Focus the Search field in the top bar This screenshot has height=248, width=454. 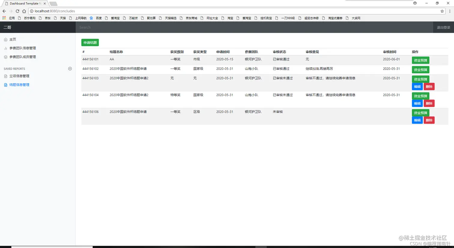coord(254,27)
